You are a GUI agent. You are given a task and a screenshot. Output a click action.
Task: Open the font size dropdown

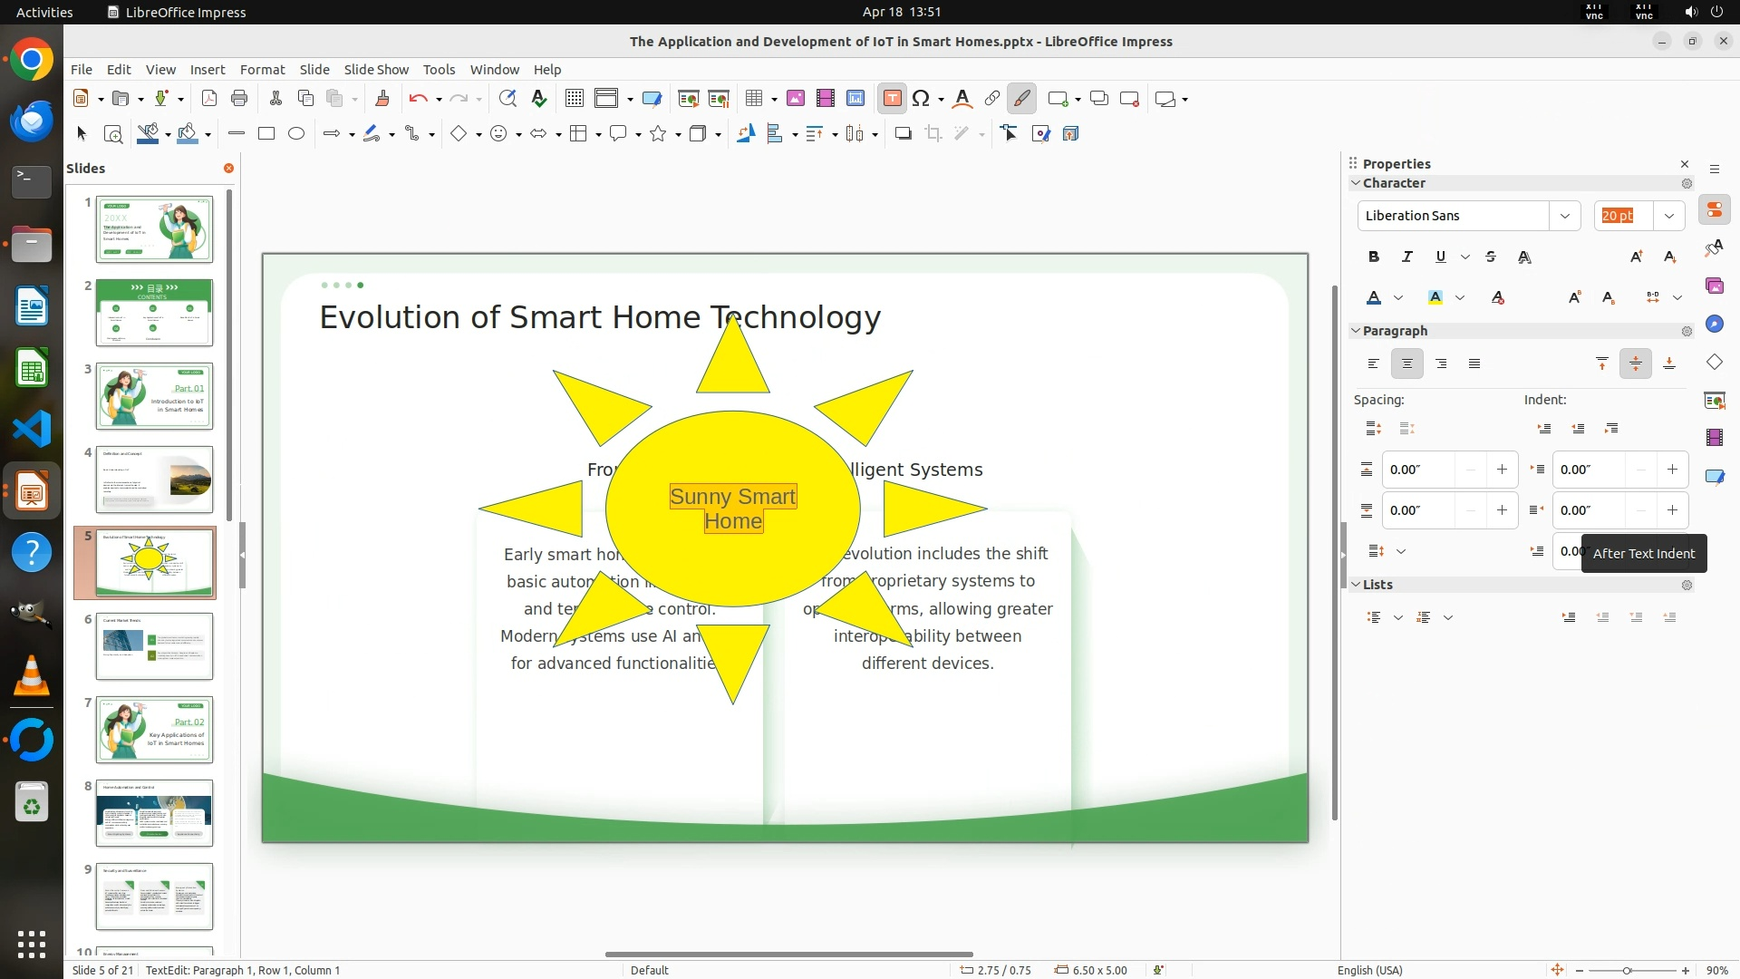(x=1669, y=216)
